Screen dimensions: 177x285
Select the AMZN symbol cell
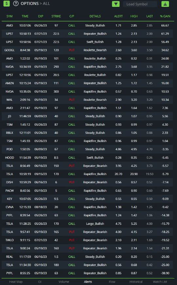point(9,83)
